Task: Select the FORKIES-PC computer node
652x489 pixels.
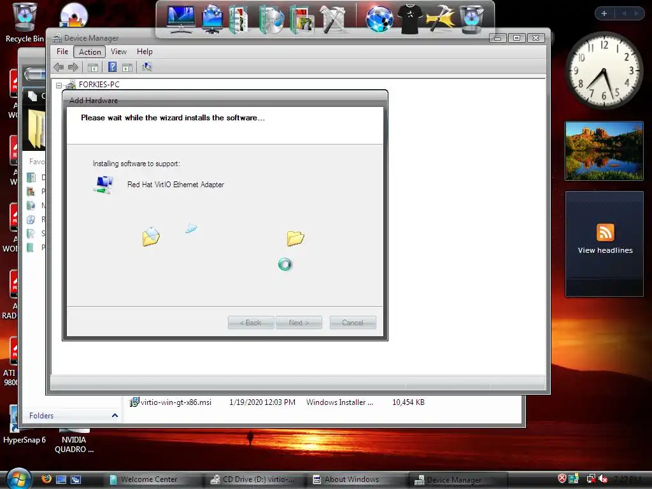Action: [99, 85]
